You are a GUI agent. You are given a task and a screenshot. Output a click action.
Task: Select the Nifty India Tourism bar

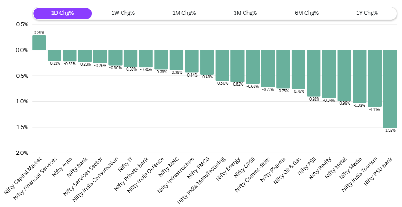click(375, 78)
